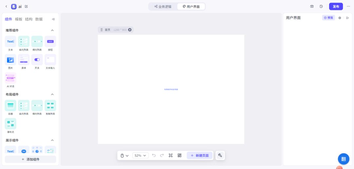Image resolution: width=354 pixels, height=169 pixels.
Task: Open the mouse mode dropdown in bottom toolbar
Action: click(x=124, y=156)
